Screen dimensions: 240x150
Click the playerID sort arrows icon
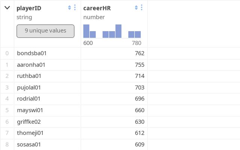coord(69,7)
